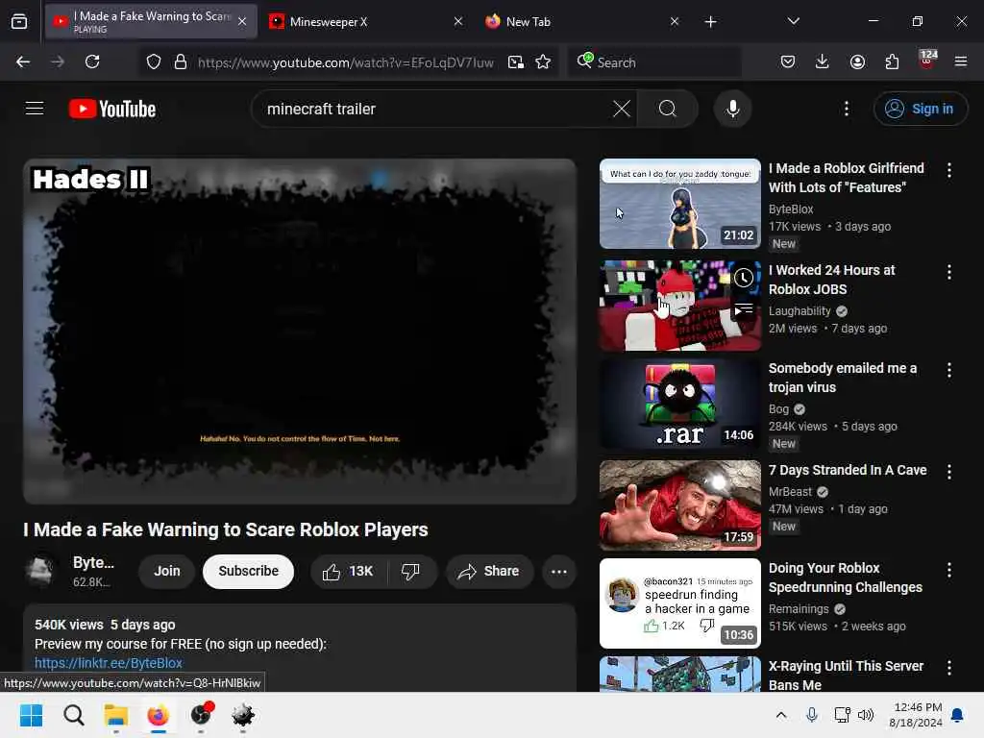Open the Firefox View icon
984x738 pixels.
(x=19, y=22)
